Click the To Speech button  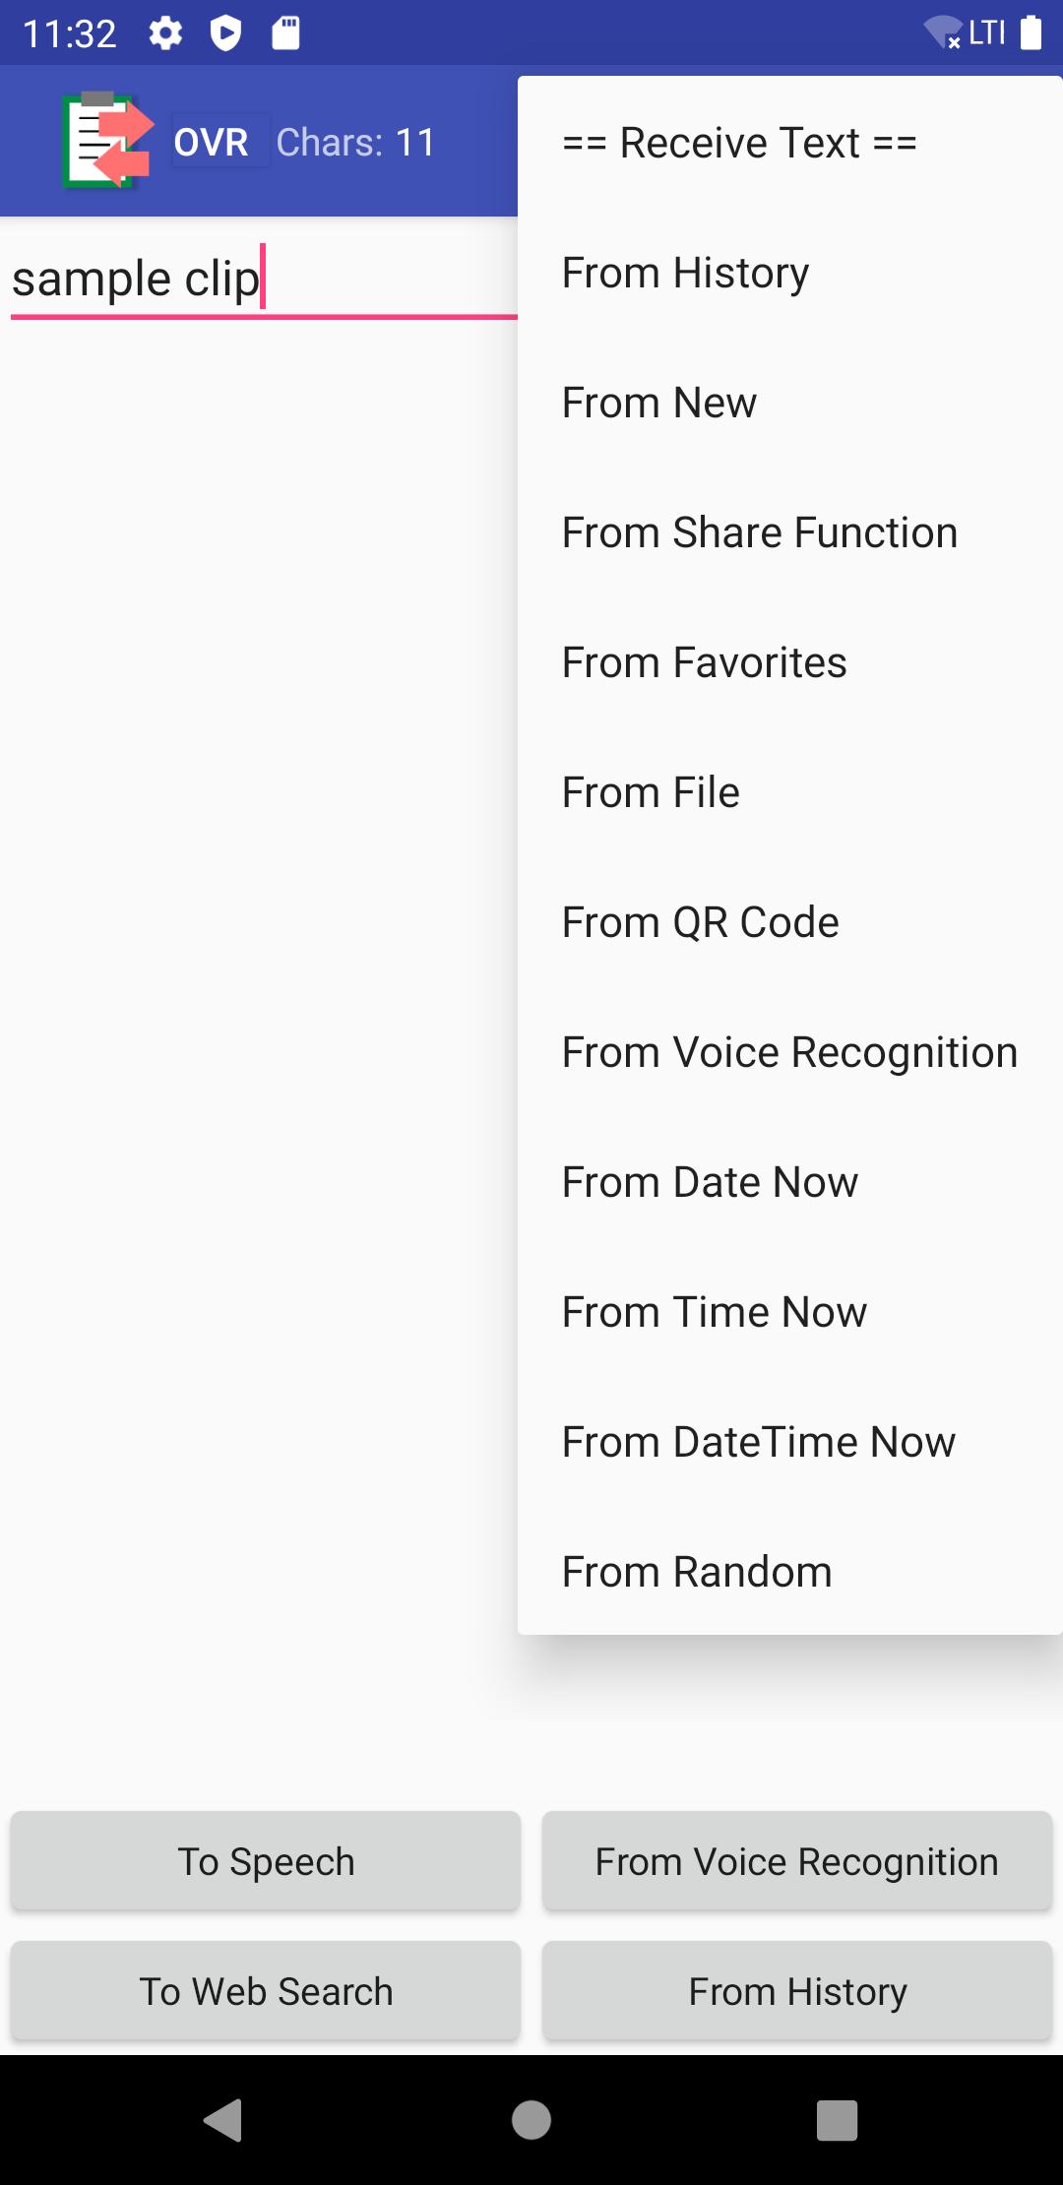click(266, 1861)
